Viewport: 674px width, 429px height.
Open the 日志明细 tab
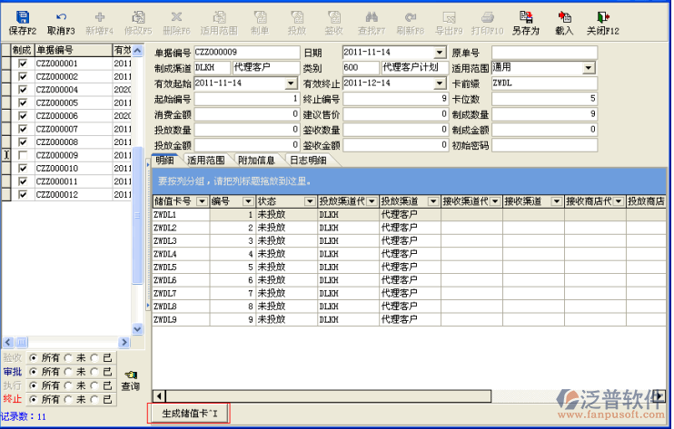pos(310,161)
